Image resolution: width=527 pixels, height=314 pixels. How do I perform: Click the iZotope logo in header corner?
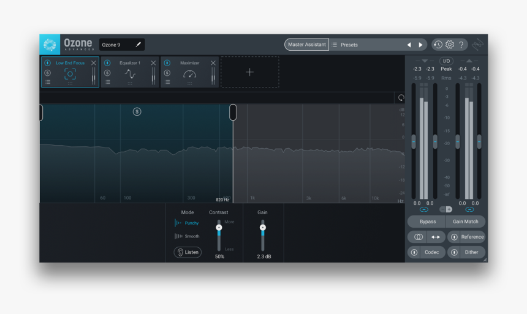coord(477,44)
